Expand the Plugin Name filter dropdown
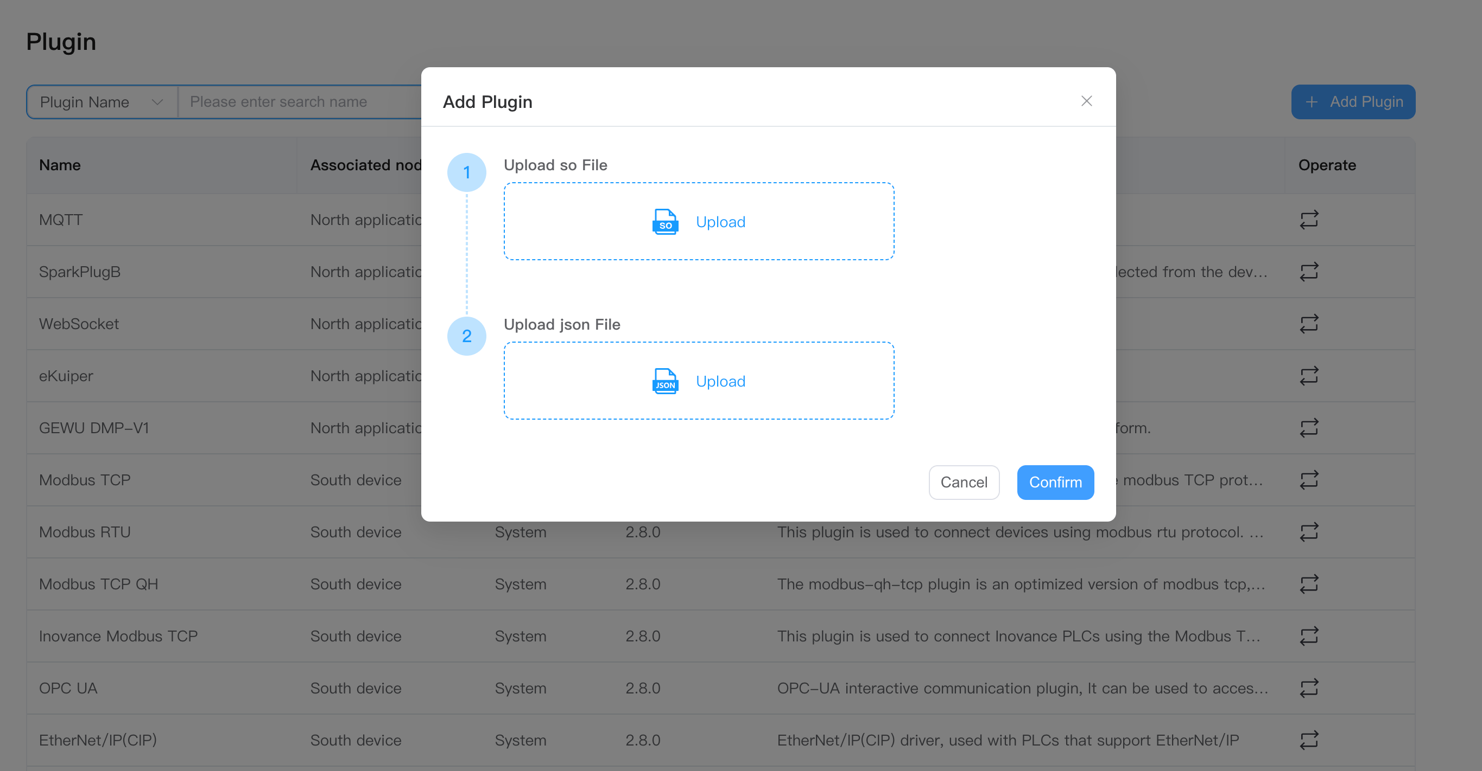The image size is (1482, 771). pos(102,102)
